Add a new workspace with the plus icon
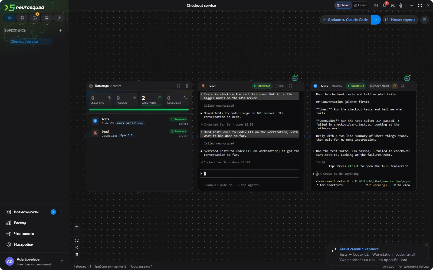This screenshot has height=270, width=433. (x=60, y=30)
